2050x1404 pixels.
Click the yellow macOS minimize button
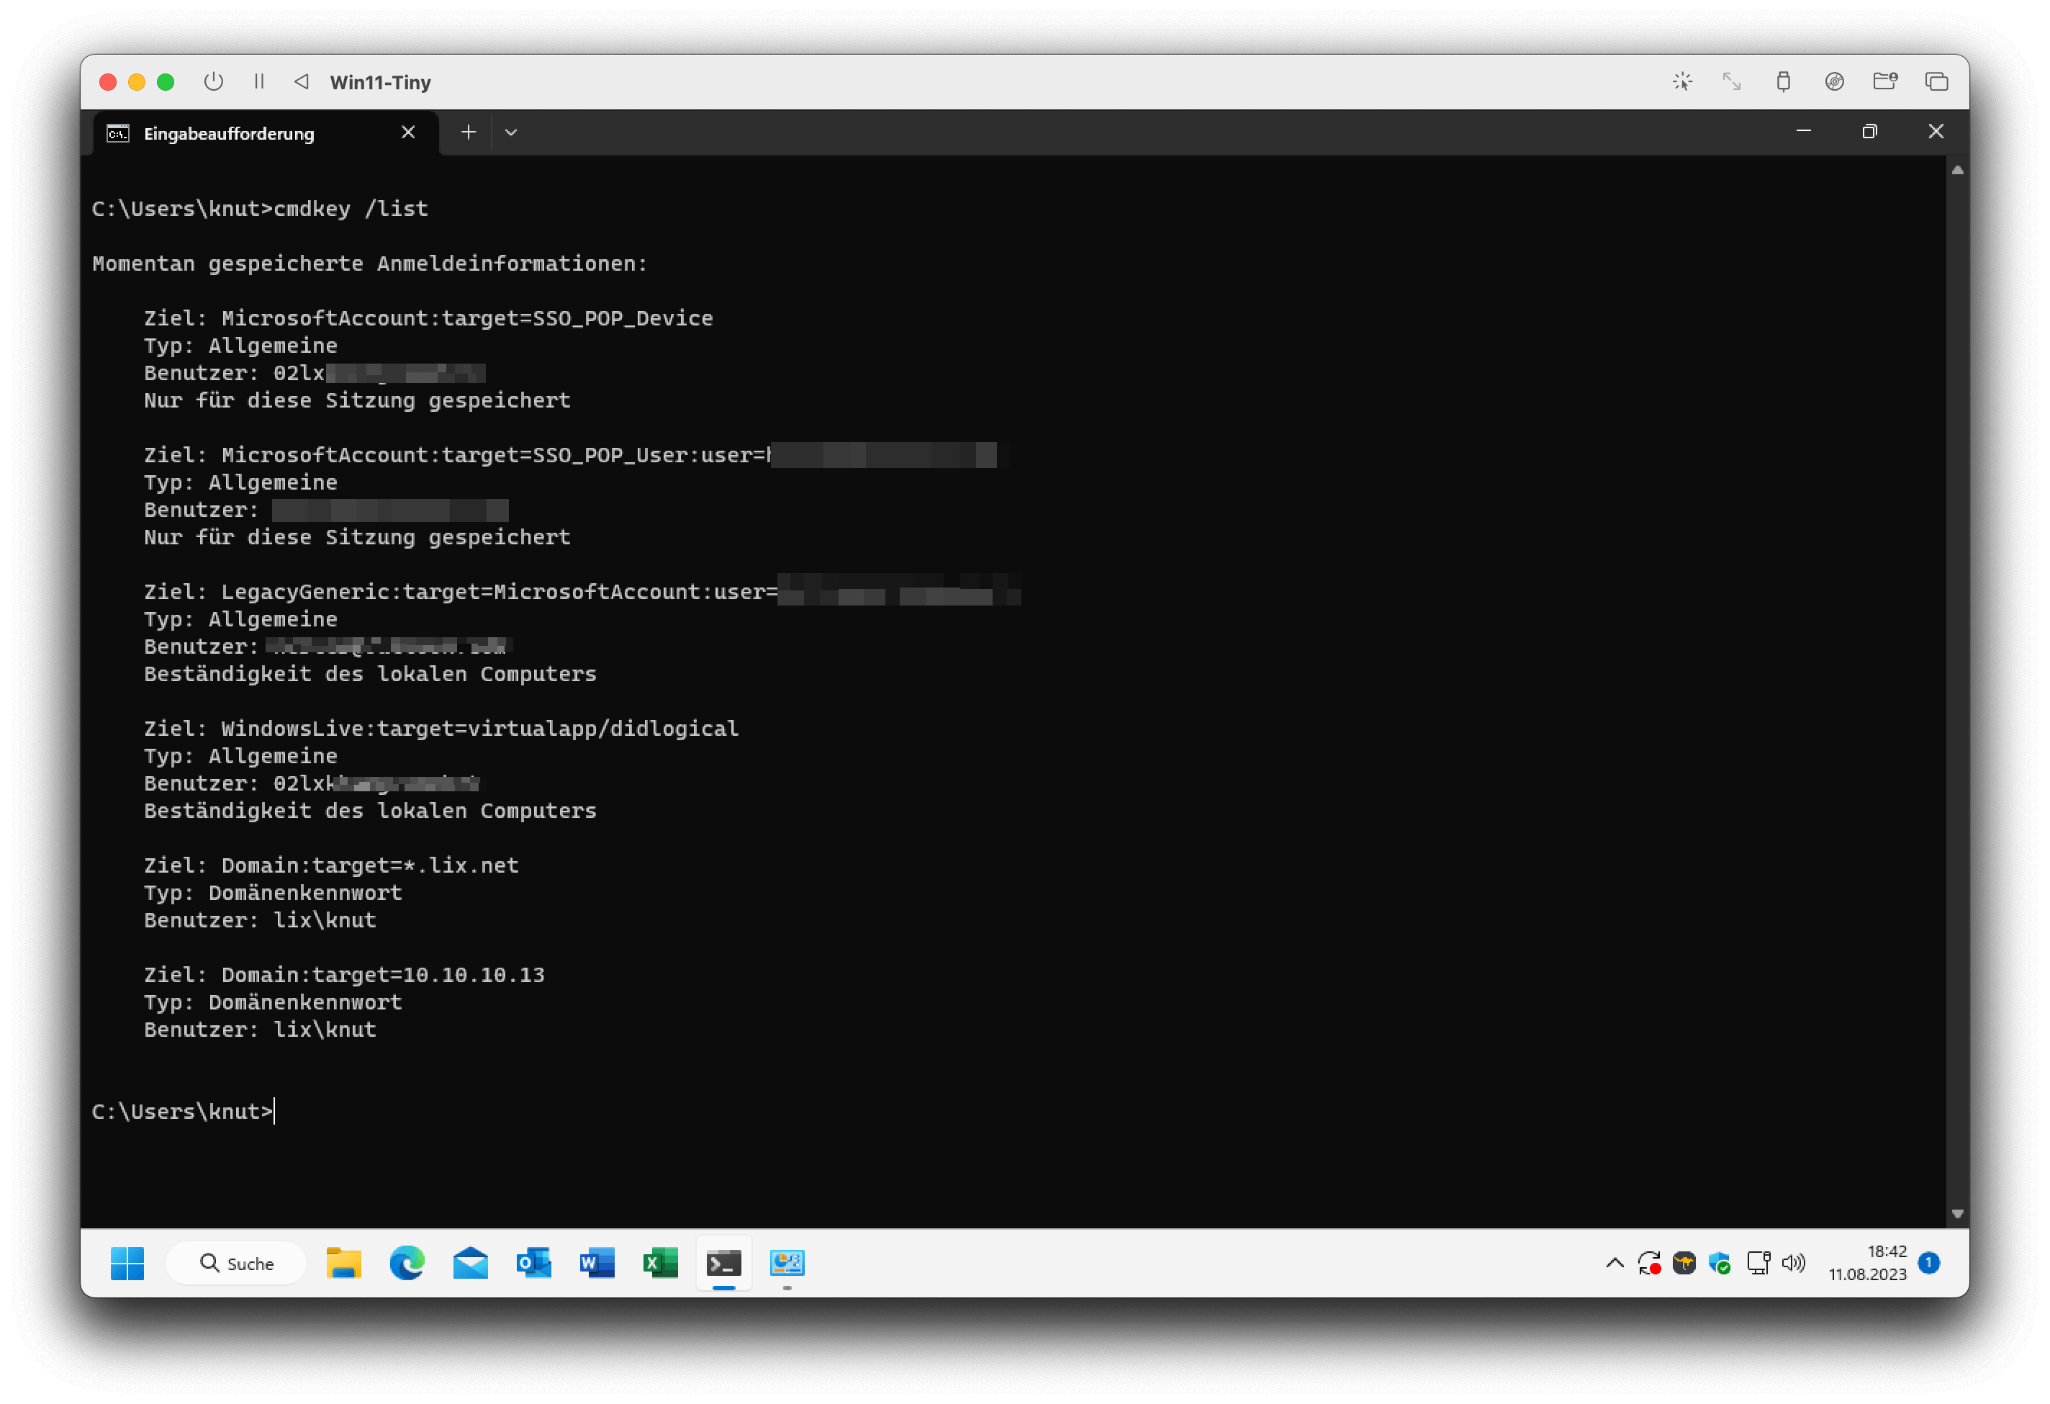137,82
